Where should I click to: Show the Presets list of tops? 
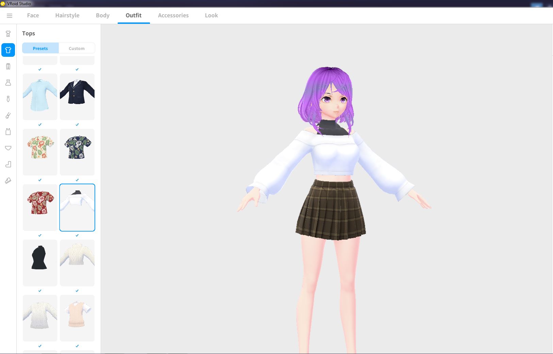click(x=40, y=48)
